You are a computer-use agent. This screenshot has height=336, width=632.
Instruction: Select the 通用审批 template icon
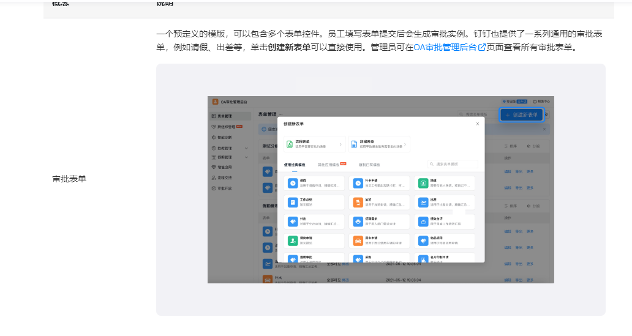click(x=293, y=259)
